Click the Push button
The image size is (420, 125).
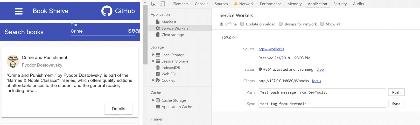[396, 92]
